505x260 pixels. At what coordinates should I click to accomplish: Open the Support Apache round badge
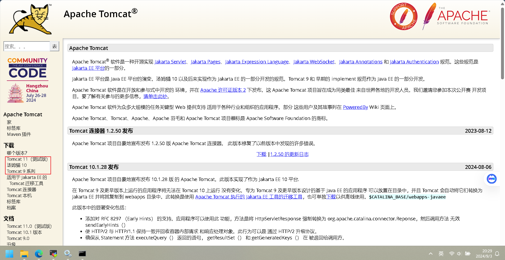pyautogui.click(x=403, y=16)
